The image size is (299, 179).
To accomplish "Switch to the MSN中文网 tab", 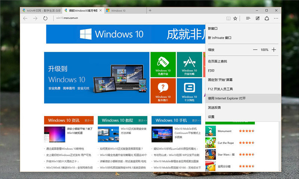I will pos(41,10).
